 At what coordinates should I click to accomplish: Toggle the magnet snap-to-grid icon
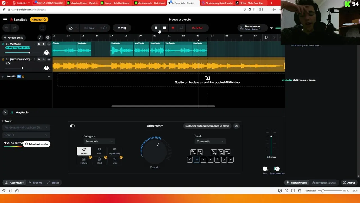point(266,37)
